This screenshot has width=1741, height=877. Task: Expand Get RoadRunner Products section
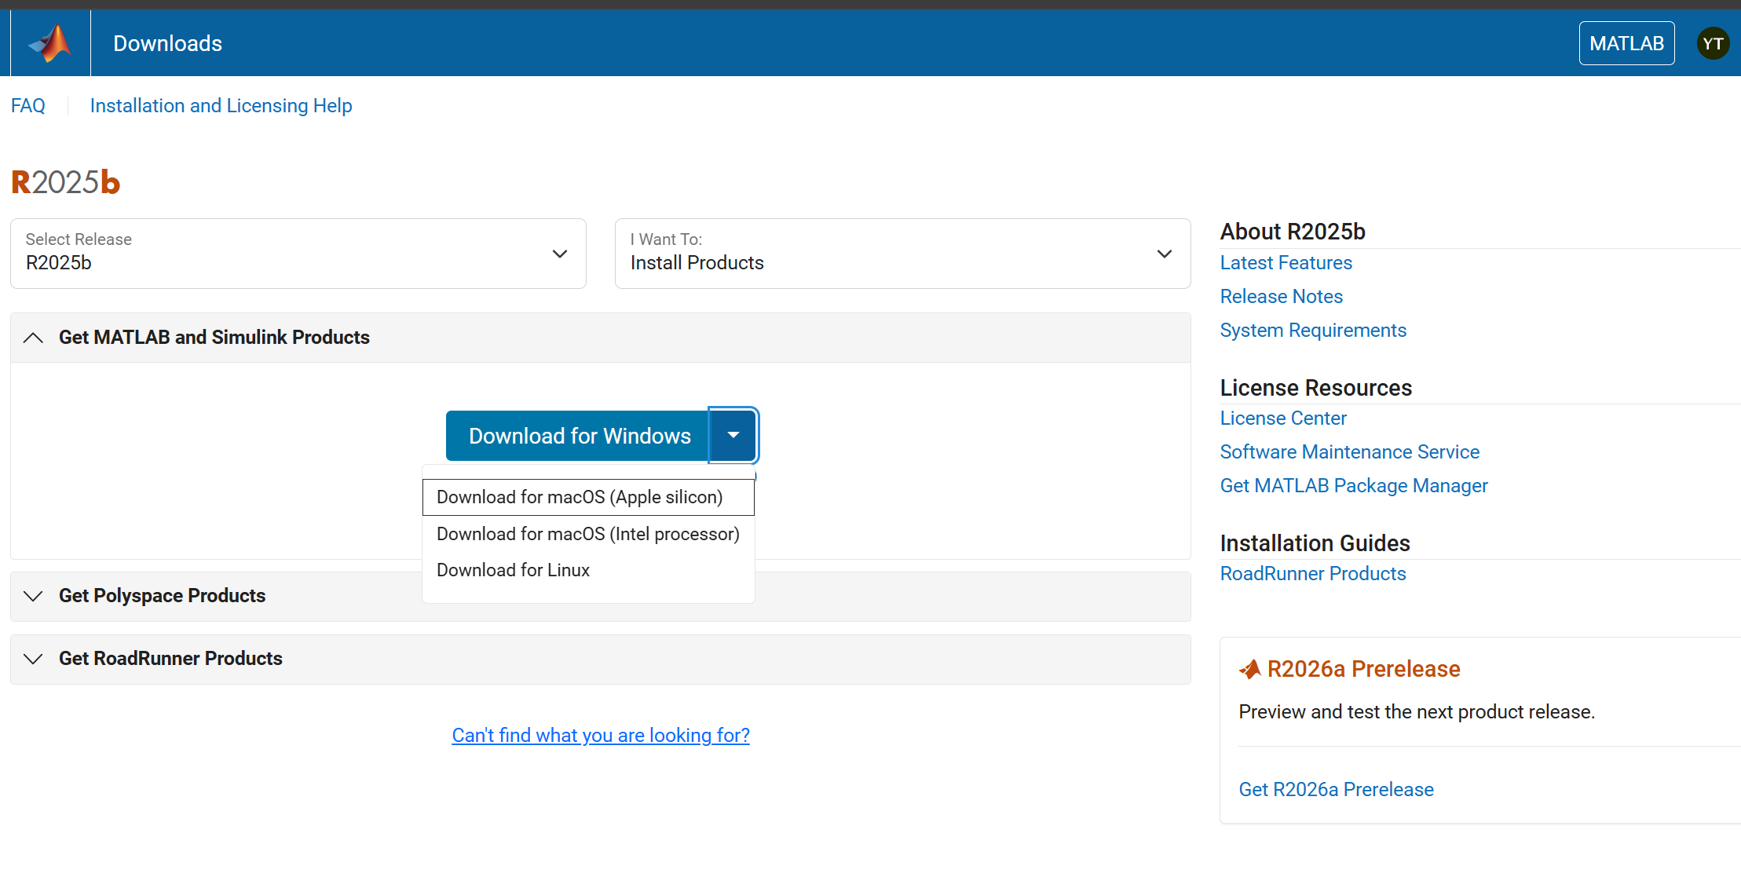click(33, 659)
